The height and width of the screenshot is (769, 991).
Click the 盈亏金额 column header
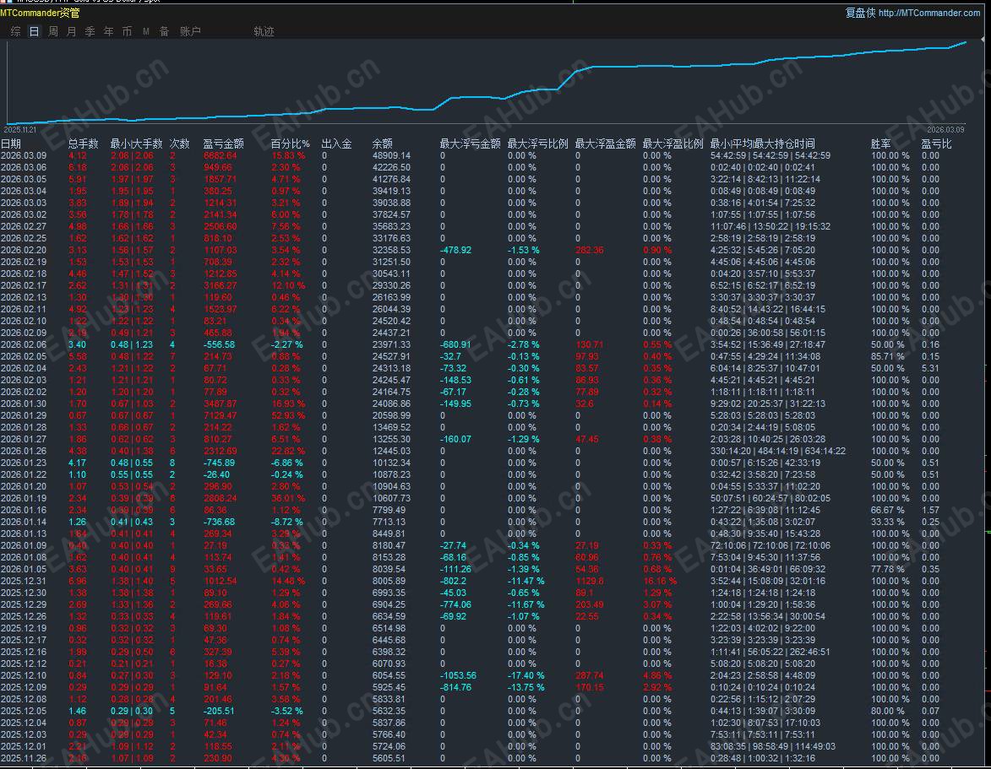coord(223,144)
